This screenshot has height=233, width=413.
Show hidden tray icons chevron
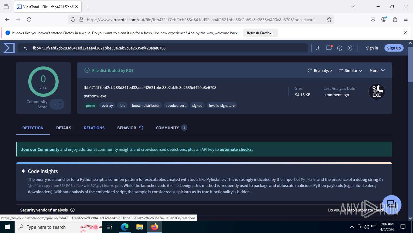[352, 227]
